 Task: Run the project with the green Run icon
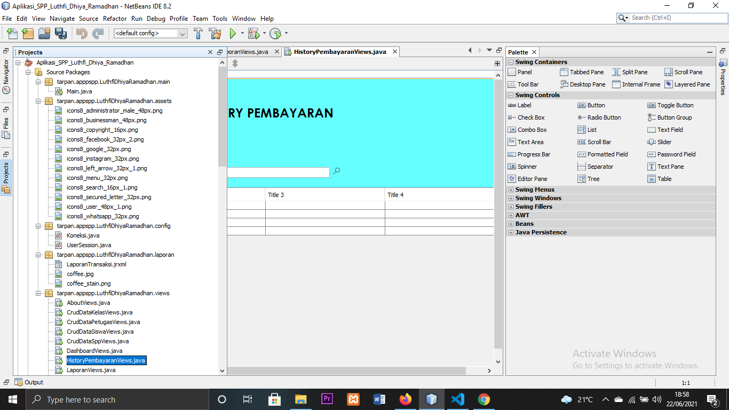[233, 33]
